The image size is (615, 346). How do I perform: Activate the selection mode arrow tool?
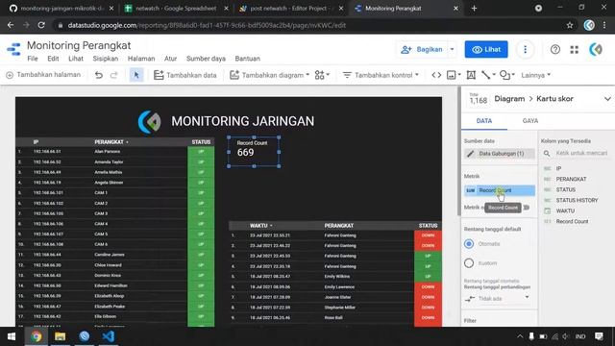136,75
